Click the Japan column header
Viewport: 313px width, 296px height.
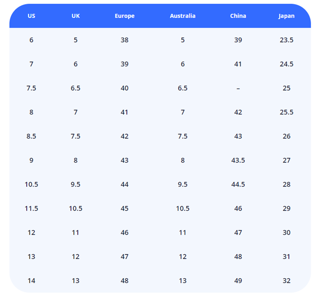coord(287,16)
